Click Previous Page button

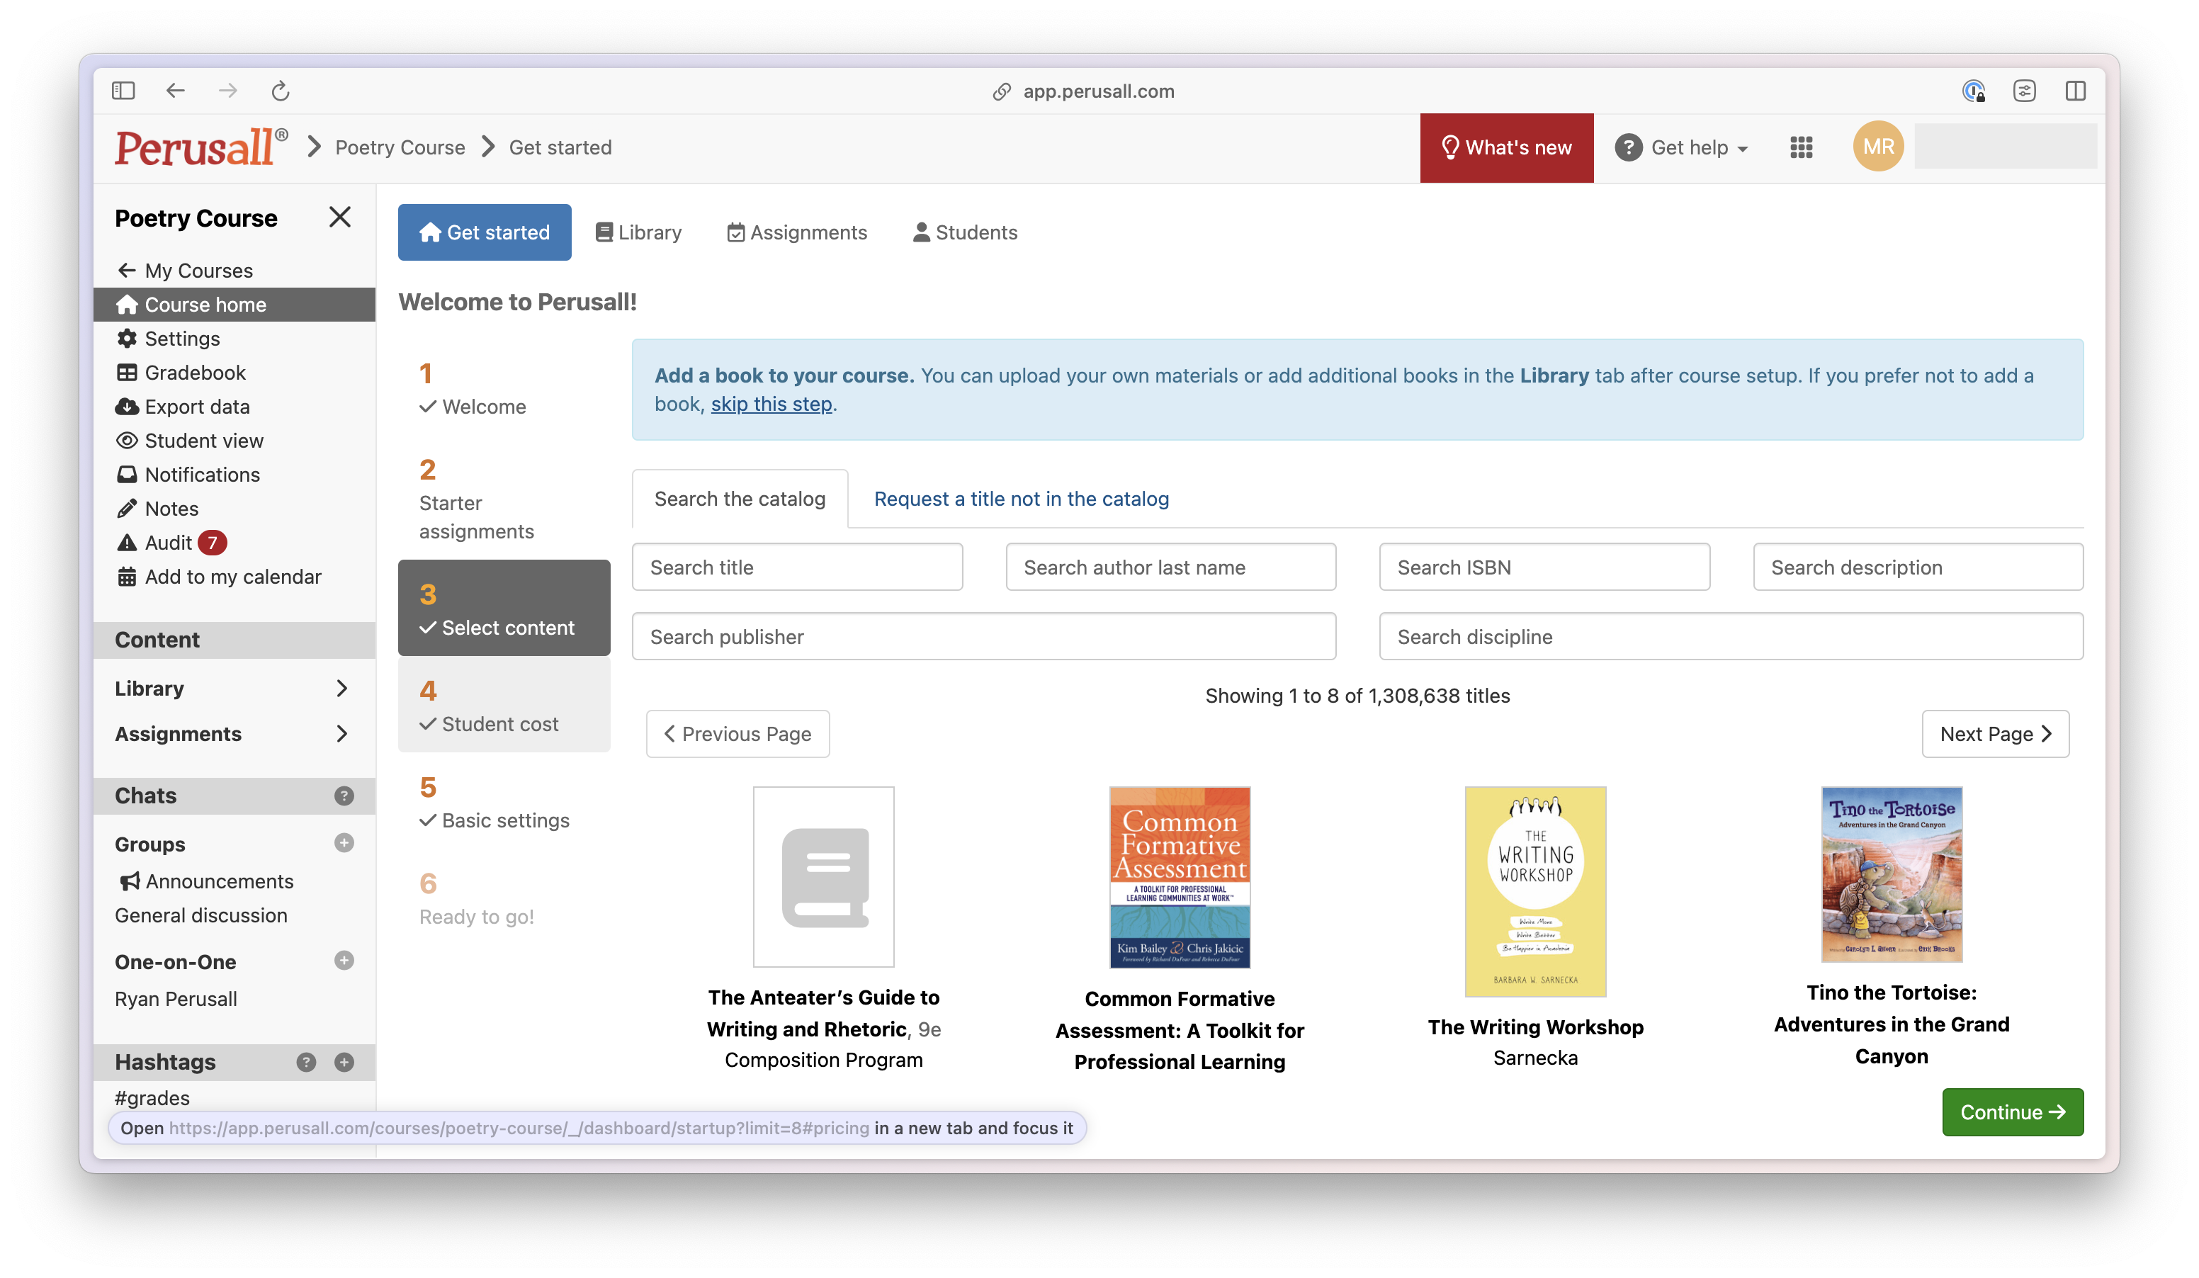point(737,734)
